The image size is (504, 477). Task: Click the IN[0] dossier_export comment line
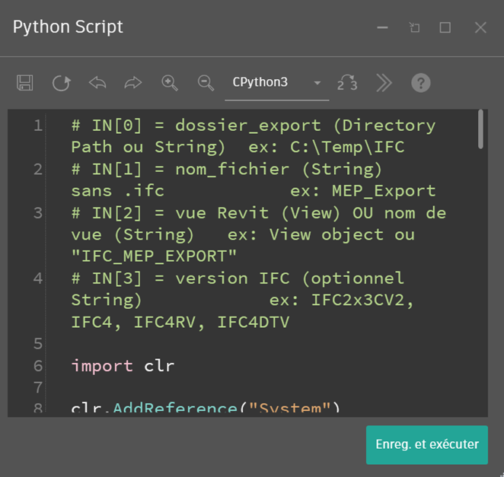253,126
